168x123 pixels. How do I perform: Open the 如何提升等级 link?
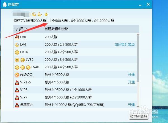click(124, 45)
